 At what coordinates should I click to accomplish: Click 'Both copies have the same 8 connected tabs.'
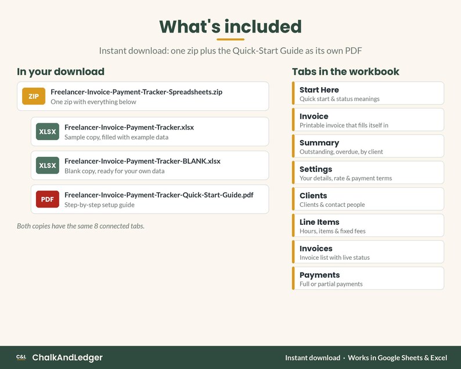pyautogui.click(x=81, y=226)
